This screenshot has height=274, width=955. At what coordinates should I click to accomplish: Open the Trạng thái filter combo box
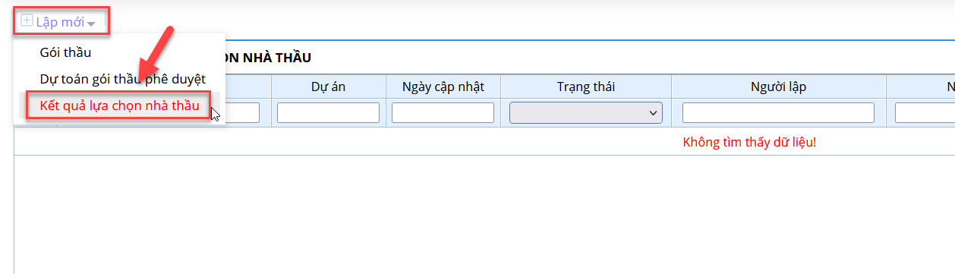tap(586, 112)
